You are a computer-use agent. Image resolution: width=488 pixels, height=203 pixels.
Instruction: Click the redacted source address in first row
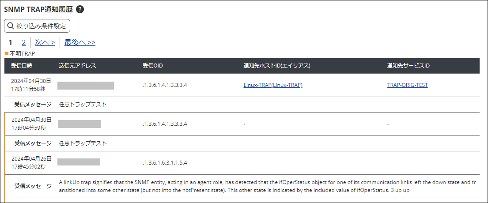pos(86,85)
